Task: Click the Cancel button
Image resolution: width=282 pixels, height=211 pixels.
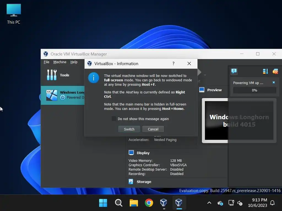Action: point(153,129)
